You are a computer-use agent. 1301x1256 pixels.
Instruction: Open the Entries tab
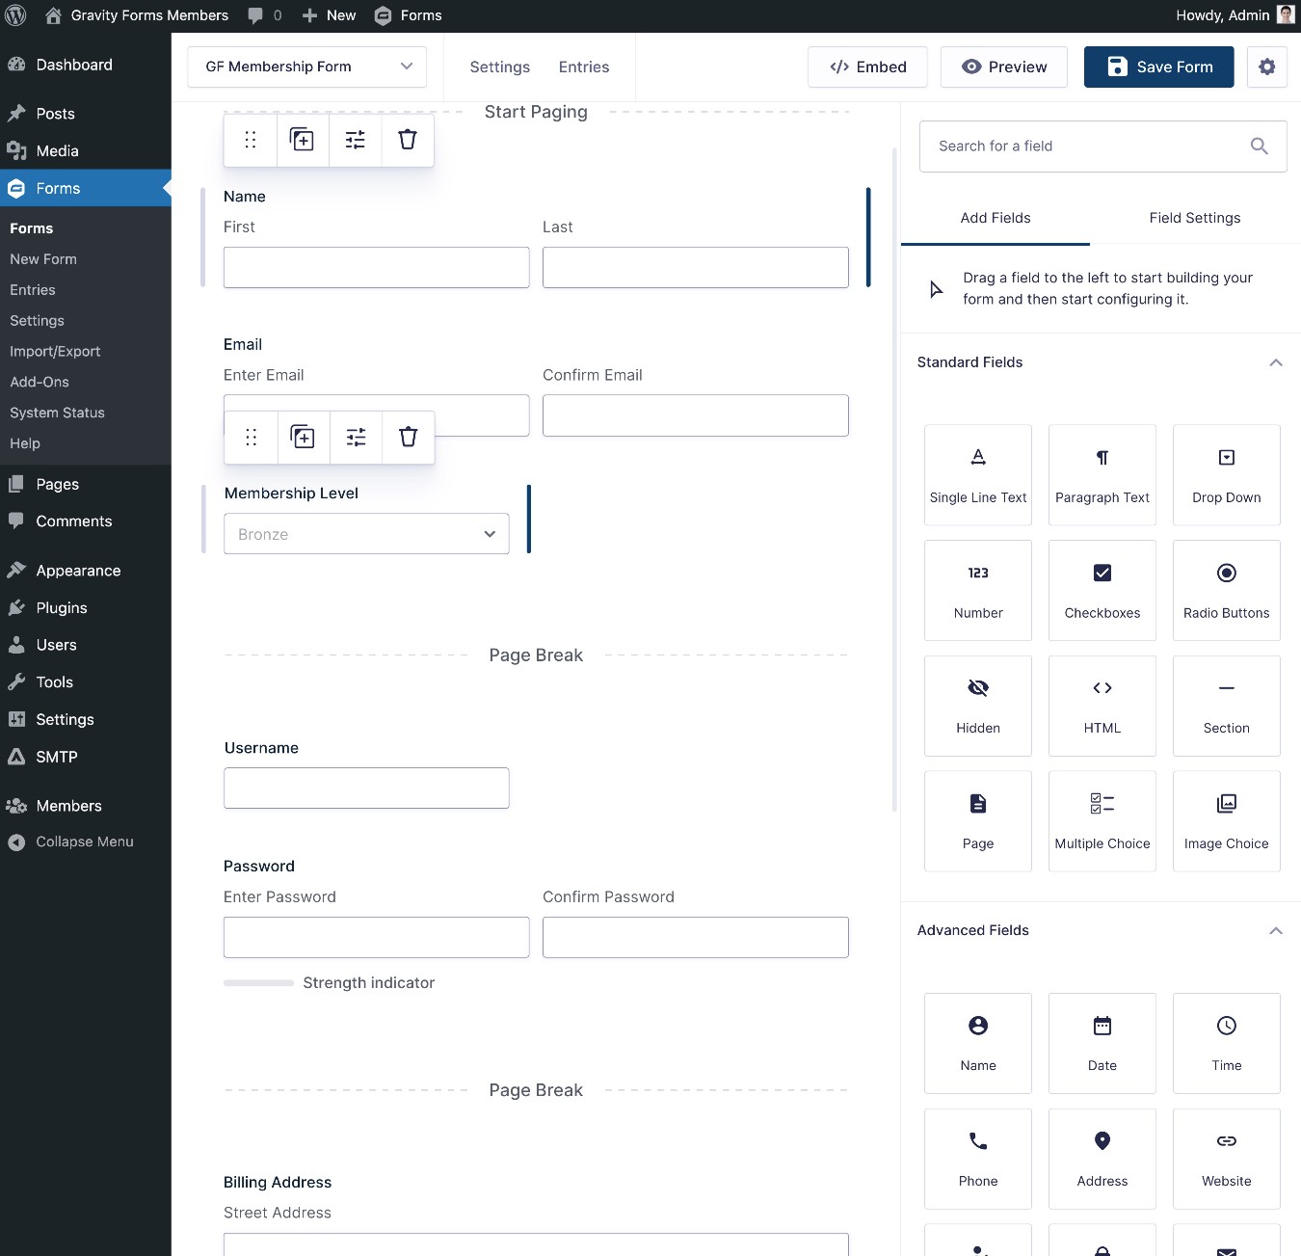pos(583,67)
